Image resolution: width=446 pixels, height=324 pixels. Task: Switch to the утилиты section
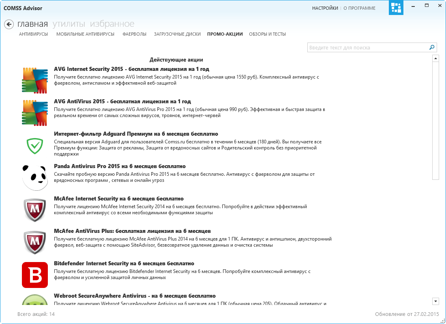tap(69, 24)
